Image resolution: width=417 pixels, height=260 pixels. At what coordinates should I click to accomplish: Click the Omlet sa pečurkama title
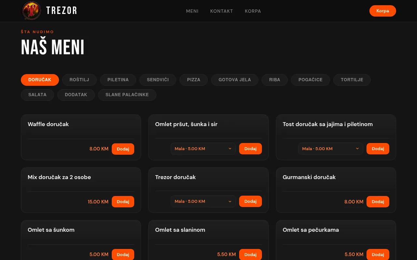tap(311, 230)
